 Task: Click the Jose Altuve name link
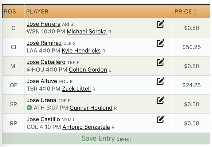coord(42,81)
